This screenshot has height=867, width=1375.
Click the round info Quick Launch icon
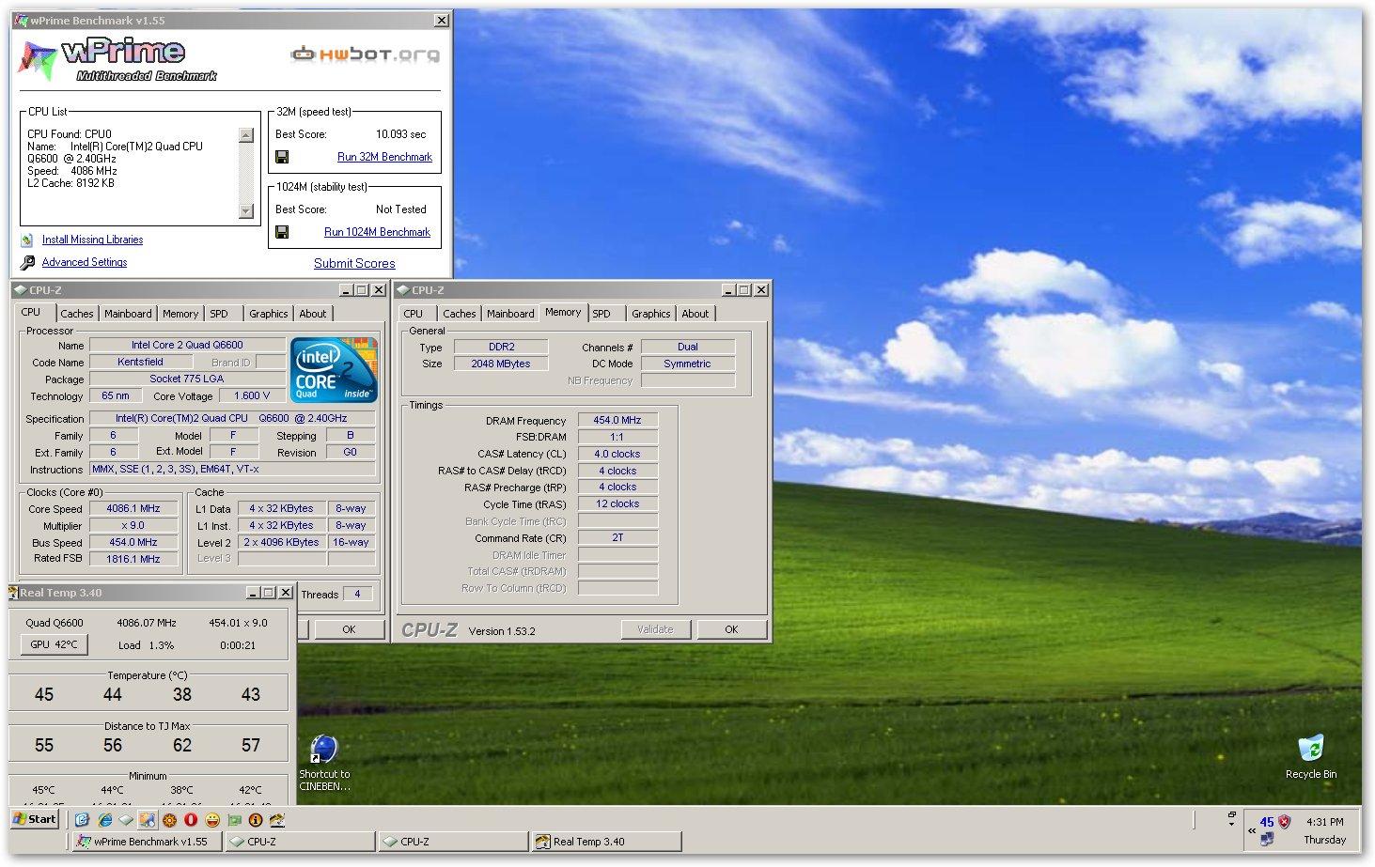(x=255, y=820)
